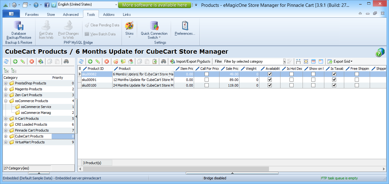
Task: Expand all category tree nodes
Action: point(6,70)
